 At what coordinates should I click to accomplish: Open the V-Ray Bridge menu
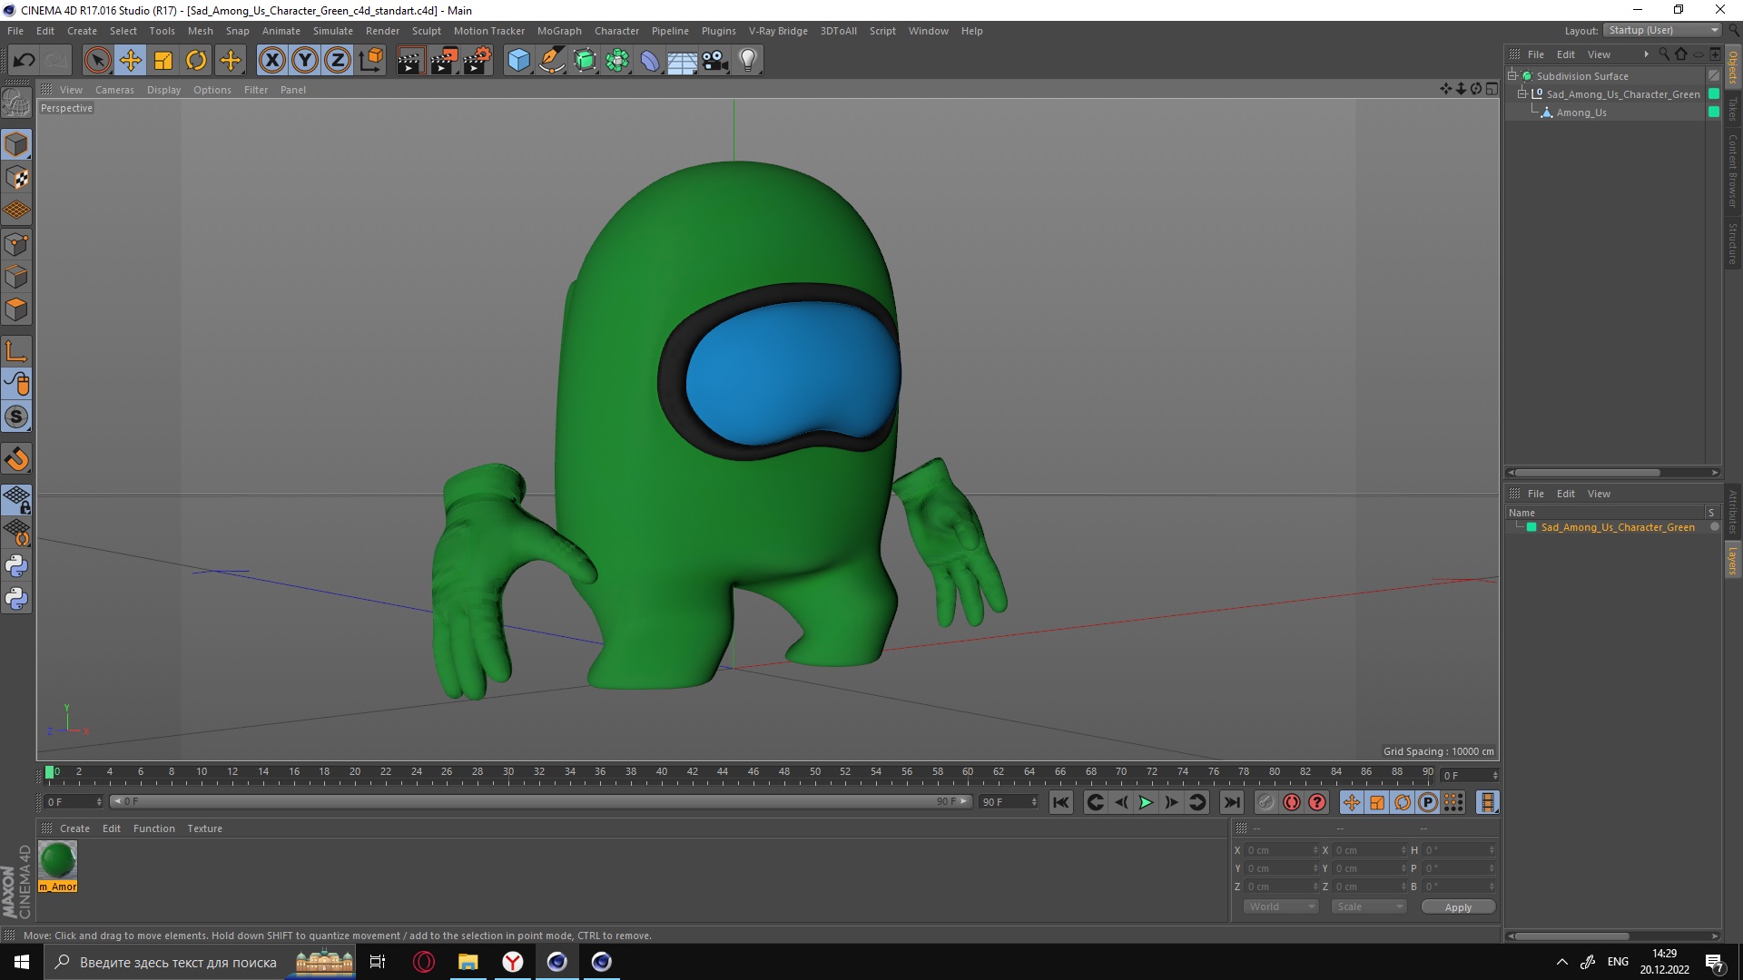pyautogui.click(x=778, y=31)
